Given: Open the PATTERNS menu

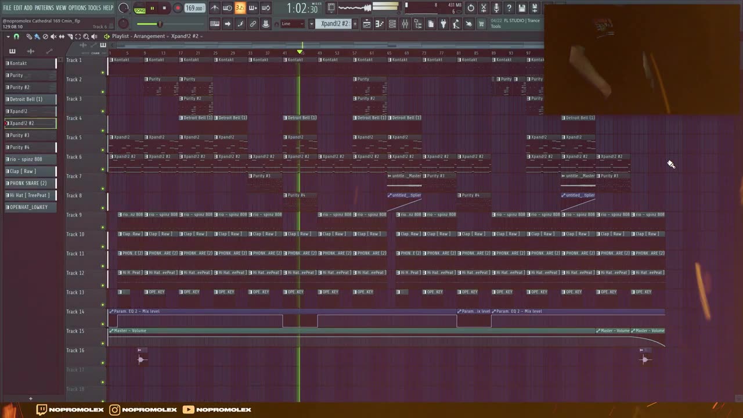Looking at the screenshot, I should point(44,8).
